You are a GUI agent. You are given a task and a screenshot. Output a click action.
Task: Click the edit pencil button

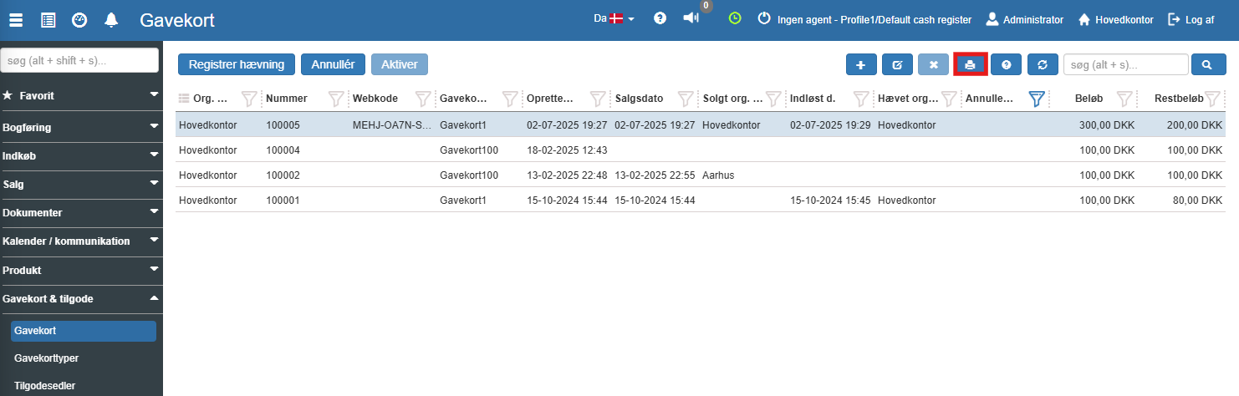click(897, 64)
